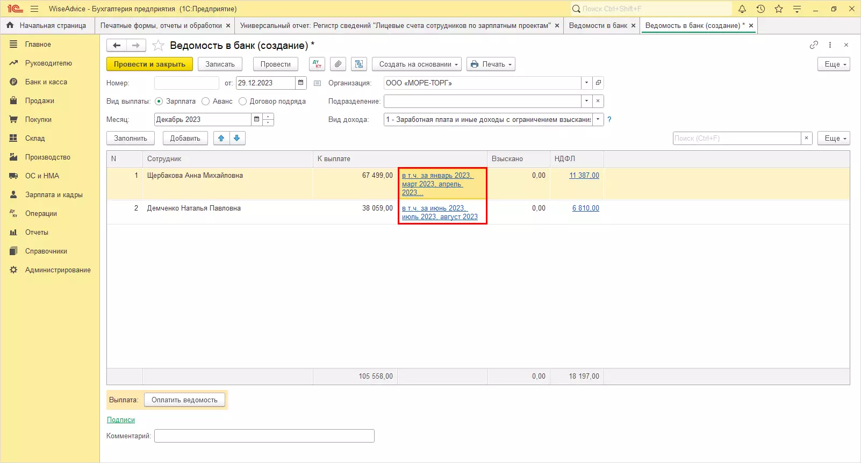Choose the Договор подряда radio option
The image size is (861, 463).
(243, 102)
